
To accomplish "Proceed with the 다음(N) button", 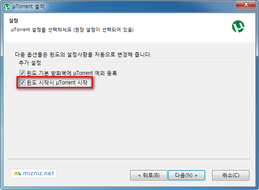I will (x=187, y=175).
